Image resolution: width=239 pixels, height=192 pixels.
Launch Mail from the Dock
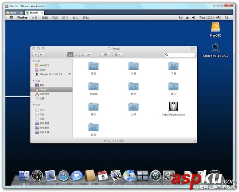[x=50, y=175]
